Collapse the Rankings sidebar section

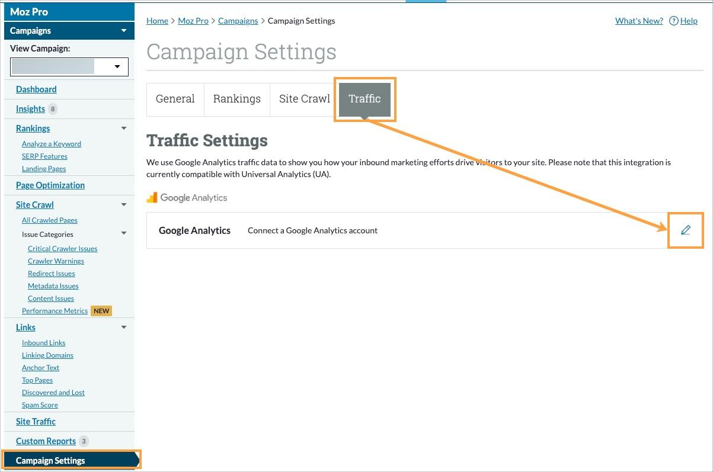pyautogui.click(x=123, y=128)
